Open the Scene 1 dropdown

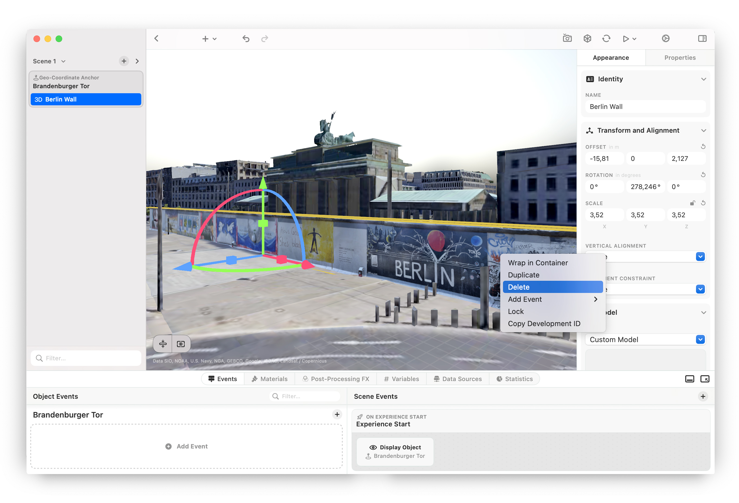click(49, 61)
